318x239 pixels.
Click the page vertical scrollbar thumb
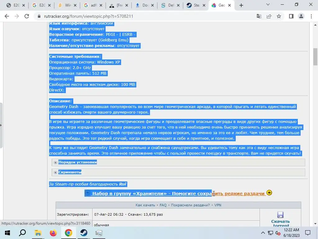coord(315,57)
